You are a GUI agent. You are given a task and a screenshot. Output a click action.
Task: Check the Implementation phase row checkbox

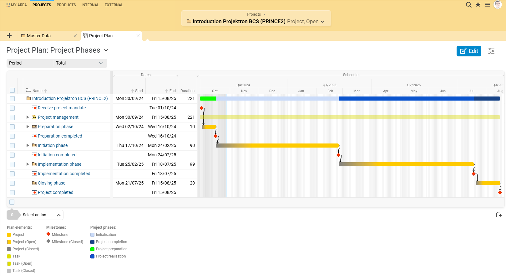click(x=12, y=164)
